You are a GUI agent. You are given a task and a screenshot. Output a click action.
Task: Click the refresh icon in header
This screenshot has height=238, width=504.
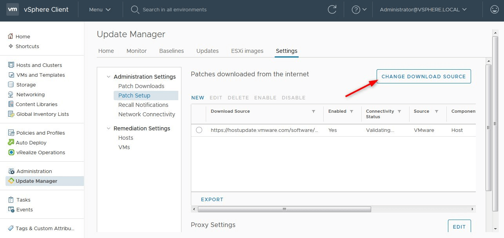[x=332, y=9]
